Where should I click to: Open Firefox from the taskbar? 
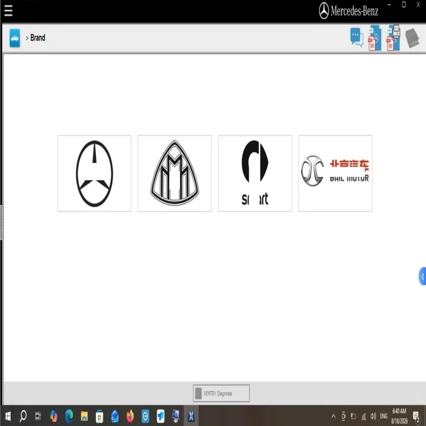130,416
